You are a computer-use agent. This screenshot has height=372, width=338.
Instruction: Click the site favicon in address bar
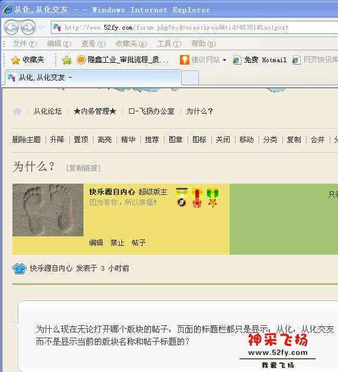(x=57, y=27)
